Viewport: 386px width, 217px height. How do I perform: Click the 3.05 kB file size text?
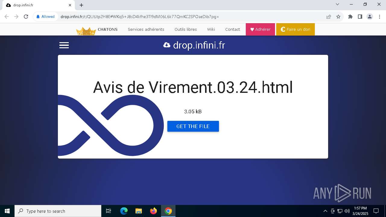coord(193,112)
